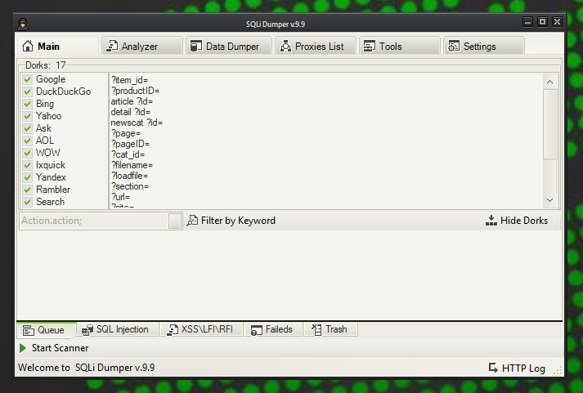Click the dorks list vertical scrollbar thumb
The width and height of the screenshot is (583, 393).
[x=549, y=123]
